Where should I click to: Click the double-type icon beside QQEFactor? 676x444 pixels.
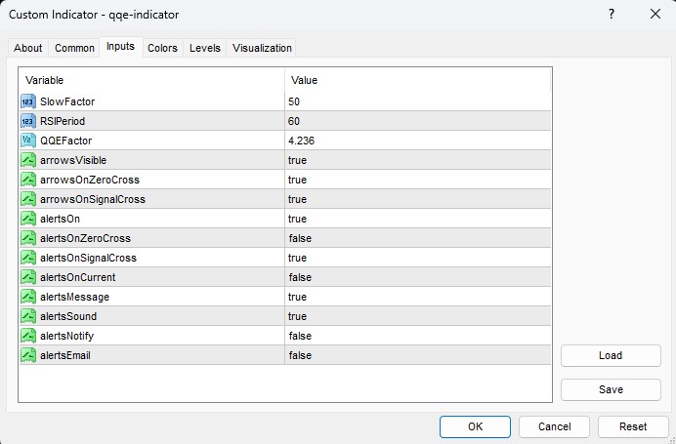28,141
